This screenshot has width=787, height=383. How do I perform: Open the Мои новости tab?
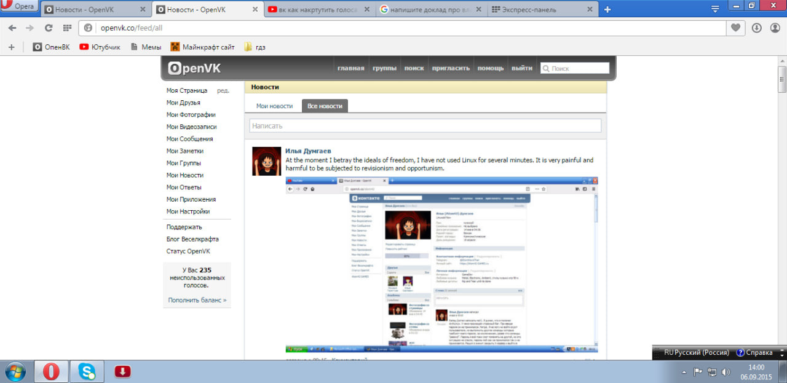(x=274, y=106)
